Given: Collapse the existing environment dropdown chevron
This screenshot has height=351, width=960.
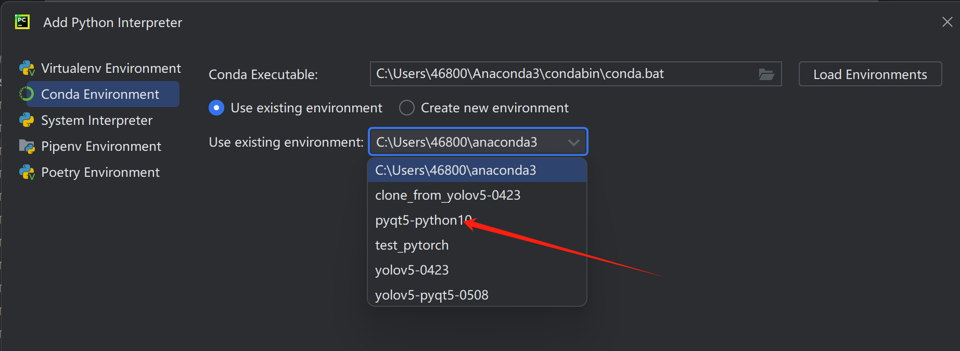Looking at the screenshot, I should pos(573,142).
